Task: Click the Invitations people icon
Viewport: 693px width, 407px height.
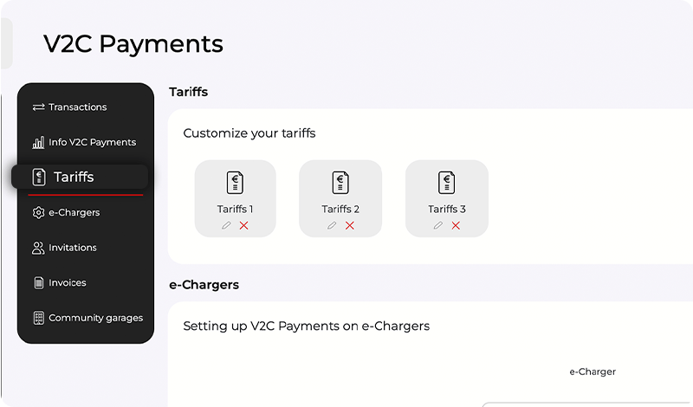Action: [38, 248]
